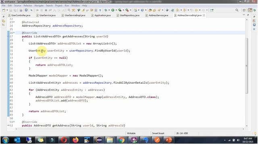Click the Debug bug icon
The width and height of the screenshot is (258, 145).
pyautogui.click(x=106, y=10)
